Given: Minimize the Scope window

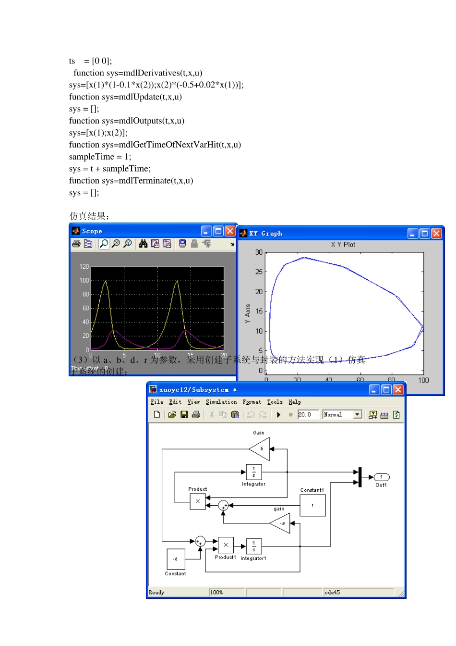Looking at the screenshot, I should click(206, 231).
